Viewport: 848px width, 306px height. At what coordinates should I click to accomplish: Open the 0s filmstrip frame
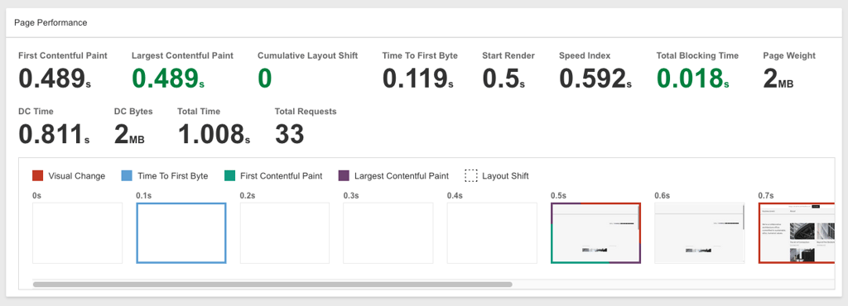point(77,233)
